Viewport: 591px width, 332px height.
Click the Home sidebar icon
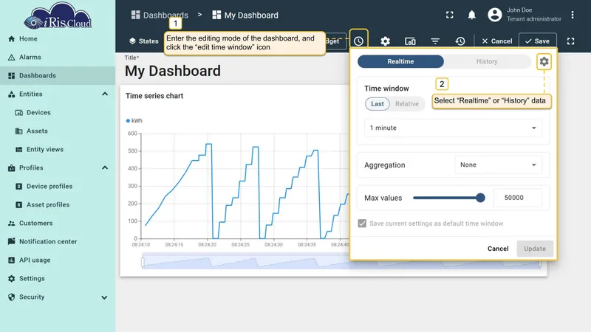[12, 39]
